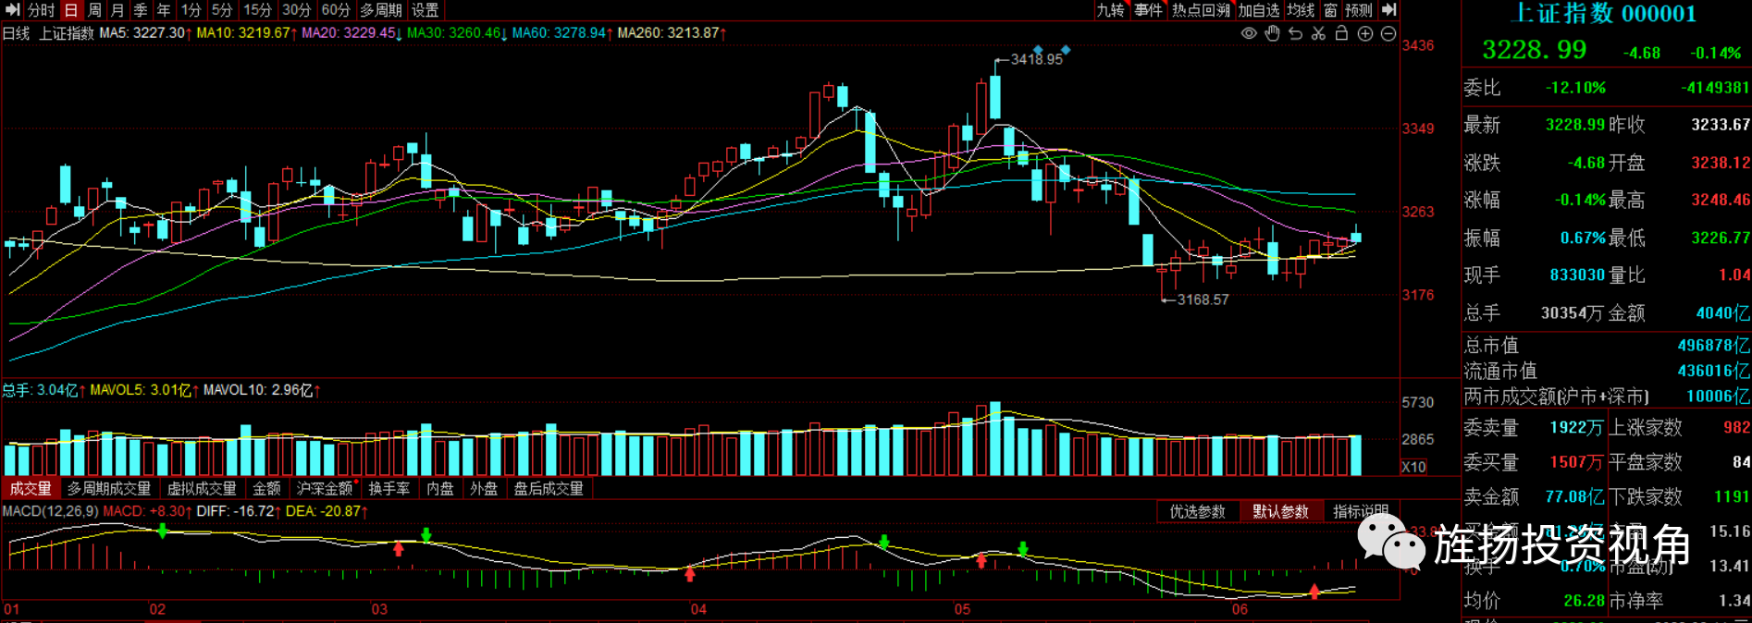Select the hand pan tool

(1272, 33)
